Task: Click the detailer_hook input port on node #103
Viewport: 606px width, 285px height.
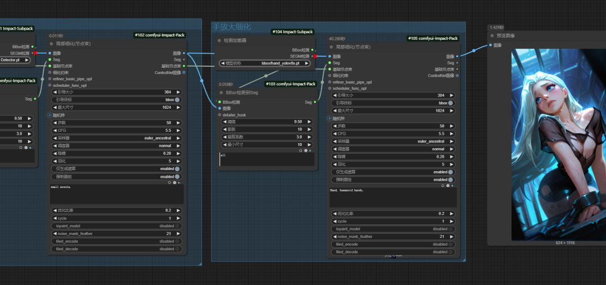Action: pos(219,114)
